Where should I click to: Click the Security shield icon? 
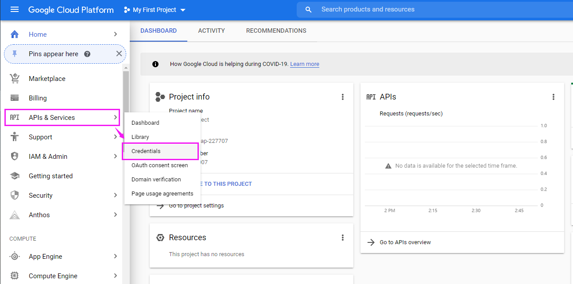[x=15, y=196]
